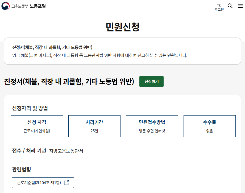Open search with the magnifier icon
The width and height of the screenshot is (245, 193).
230,6
